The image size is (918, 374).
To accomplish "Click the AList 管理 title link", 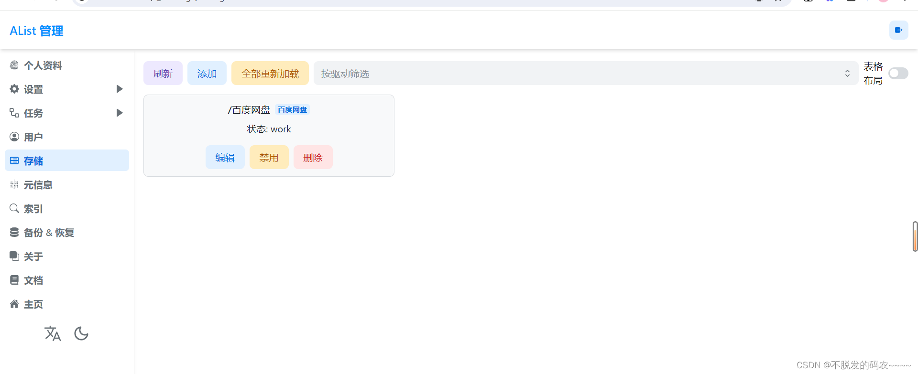I will coord(36,31).
